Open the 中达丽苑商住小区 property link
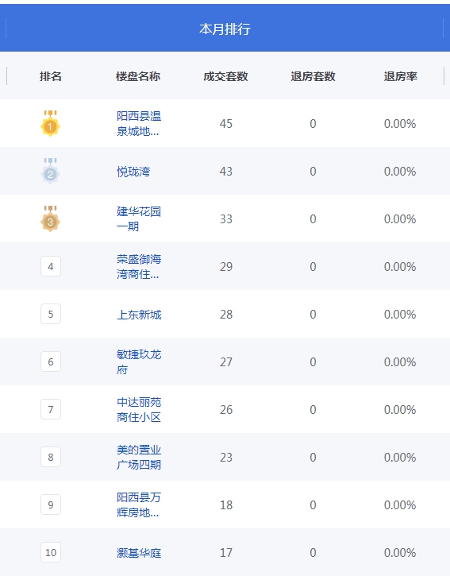Screen dimensions: 450x576 point(139,410)
